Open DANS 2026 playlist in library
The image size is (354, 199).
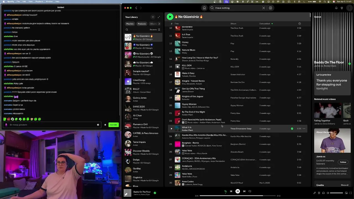[143, 108]
